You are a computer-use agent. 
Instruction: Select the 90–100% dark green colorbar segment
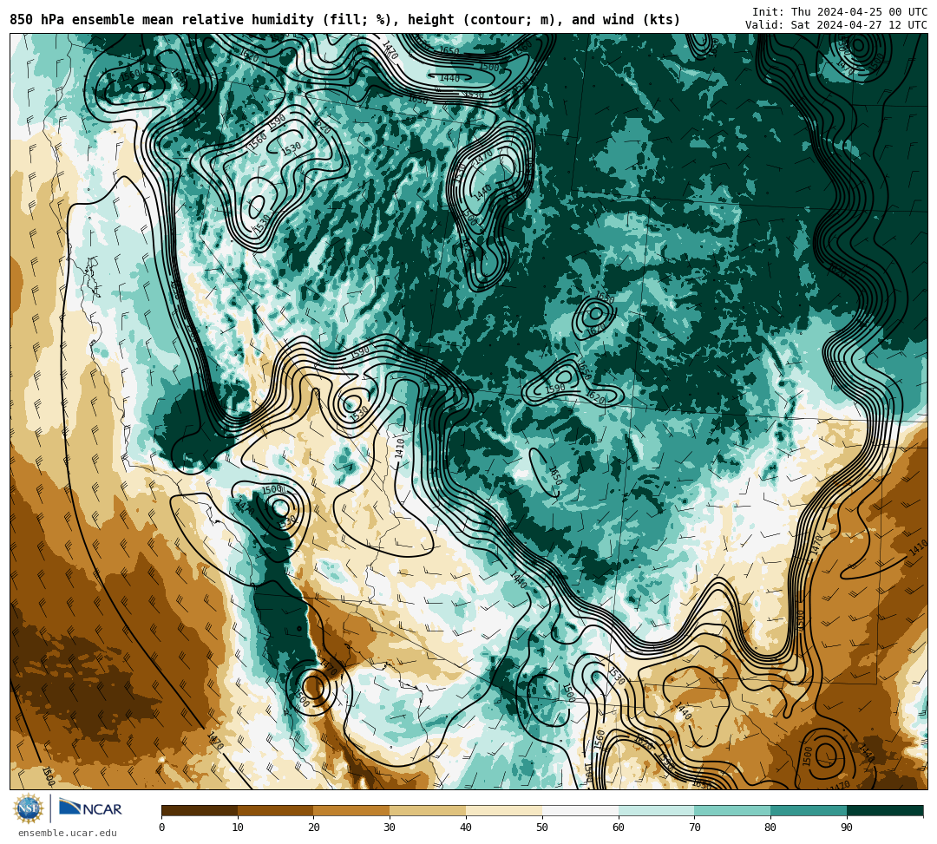coord(885,810)
